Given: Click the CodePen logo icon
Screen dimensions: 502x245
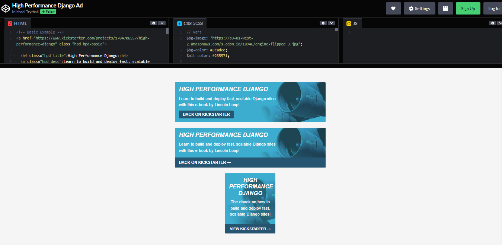Looking at the screenshot, I should (6, 8).
